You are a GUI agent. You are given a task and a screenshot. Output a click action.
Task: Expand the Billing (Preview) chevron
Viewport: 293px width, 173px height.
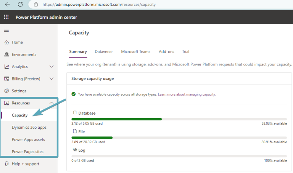point(52,78)
